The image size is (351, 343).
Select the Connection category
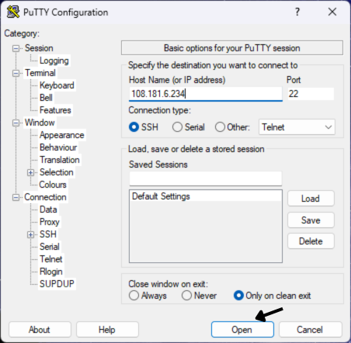(x=45, y=197)
